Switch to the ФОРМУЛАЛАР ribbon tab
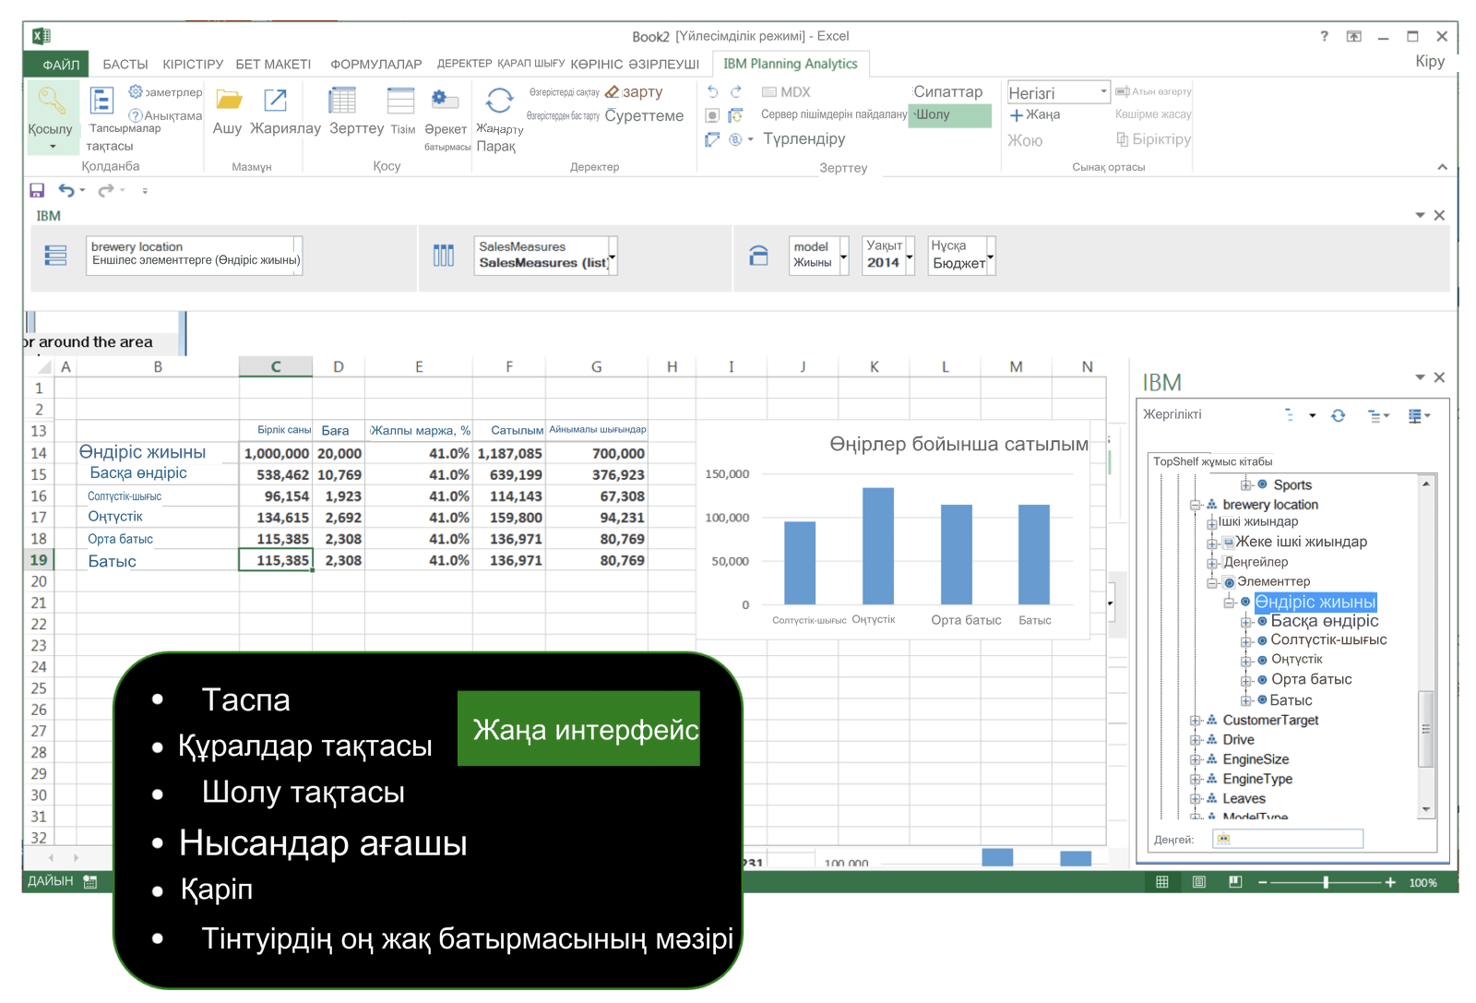The image size is (1476, 1003). [x=376, y=65]
